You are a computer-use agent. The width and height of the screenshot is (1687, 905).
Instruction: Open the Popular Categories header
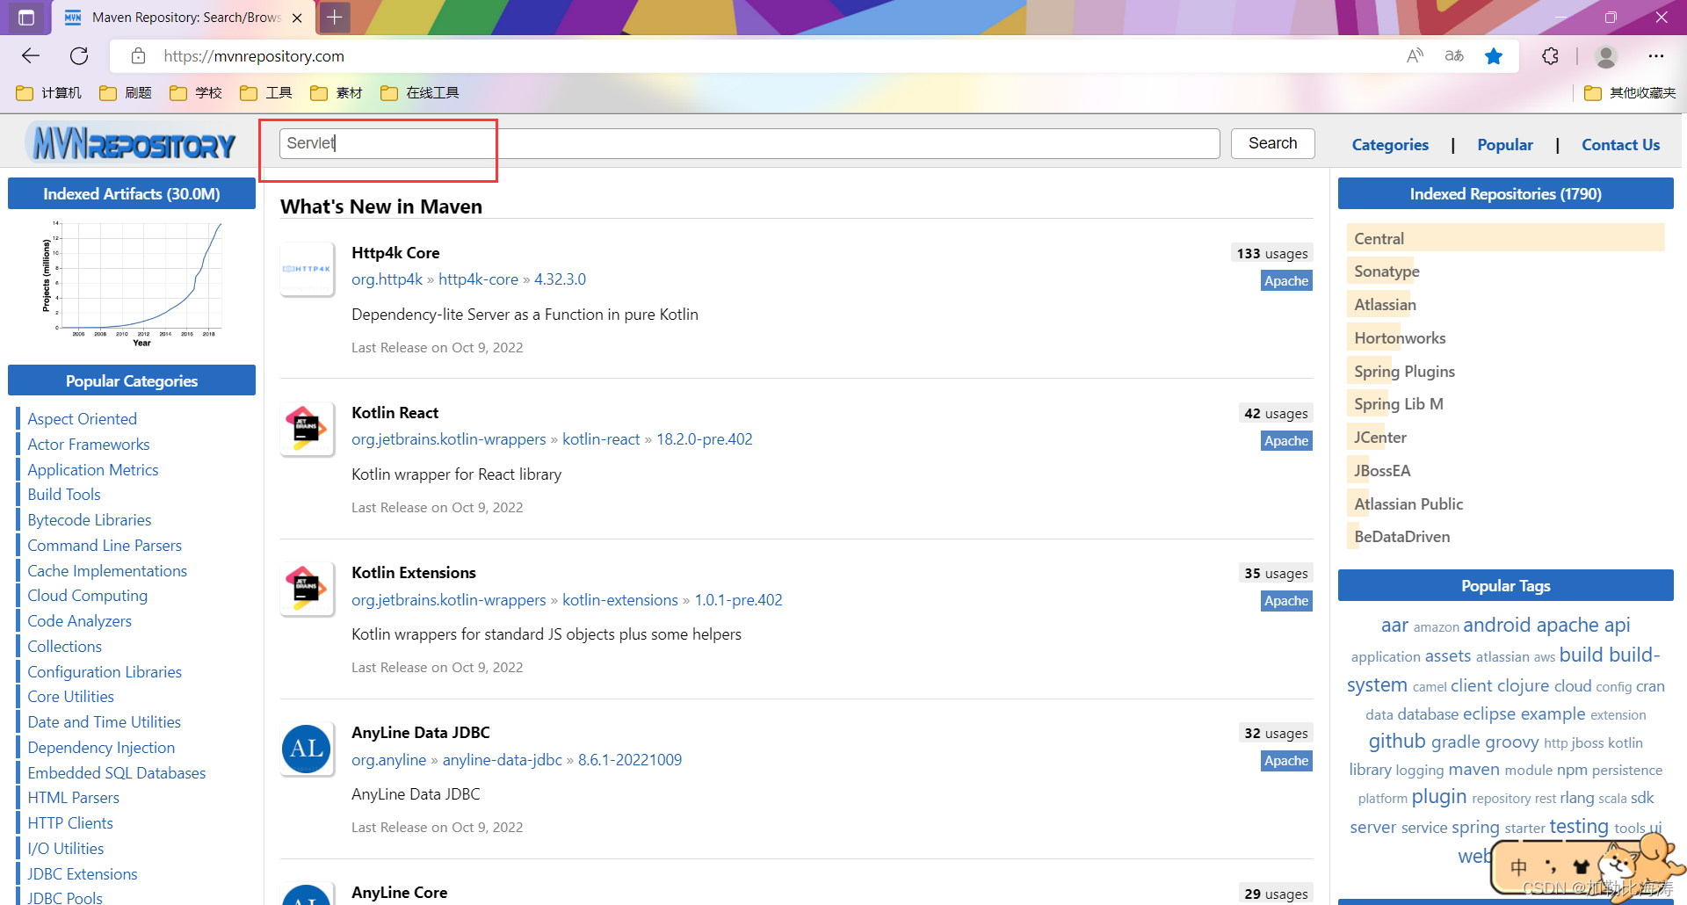(x=132, y=381)
